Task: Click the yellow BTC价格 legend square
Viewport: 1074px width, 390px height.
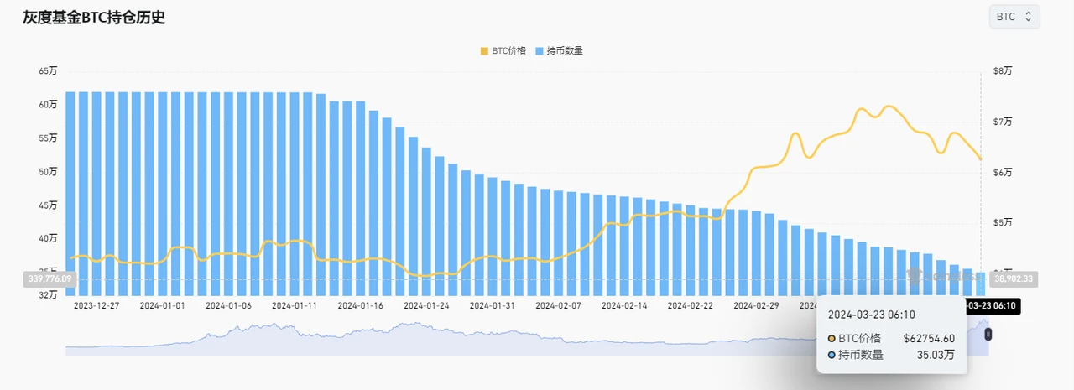Action: point(484,50)
